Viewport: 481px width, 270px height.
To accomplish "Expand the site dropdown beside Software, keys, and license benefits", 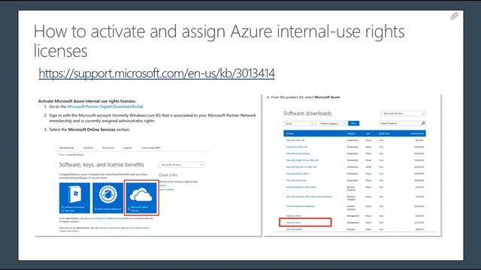I will point(181,165).
